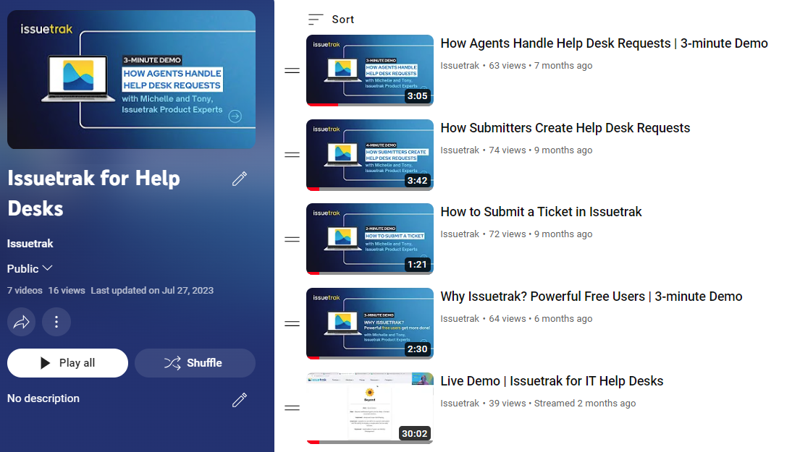This screenshot has height=452, width=800.
Task: Click reorder handle for How Submitters Create video
Action: [x=292, y=155]
